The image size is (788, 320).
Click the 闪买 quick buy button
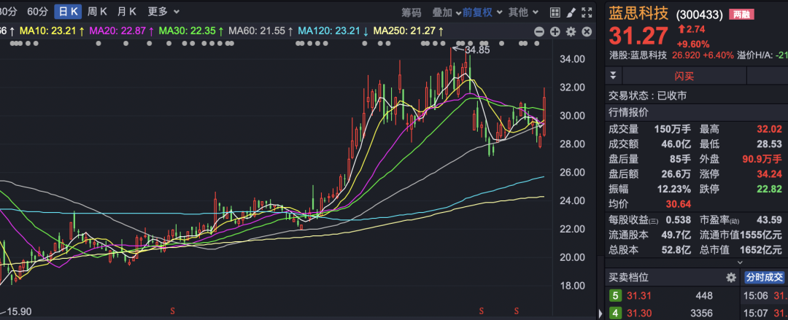pos(684,76)
